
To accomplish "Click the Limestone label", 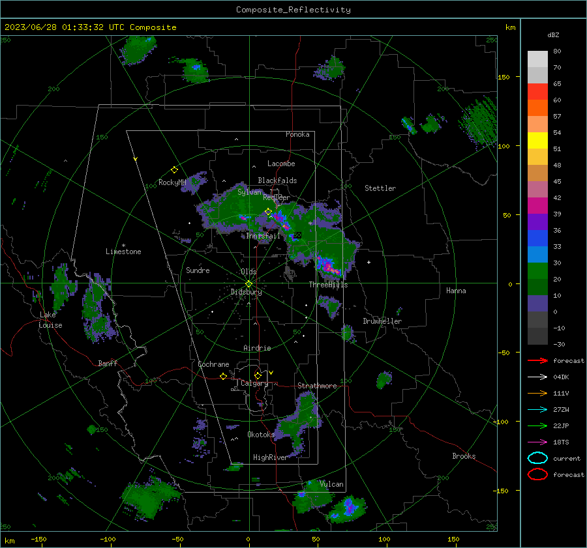I will click(123, 252).
